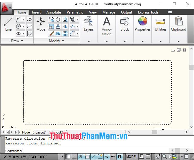Image resolution: width=194 pixels, height=160 pixels.
Task: Toggle Object Snap Tracking in status bar
Action: tap(94, 156)
